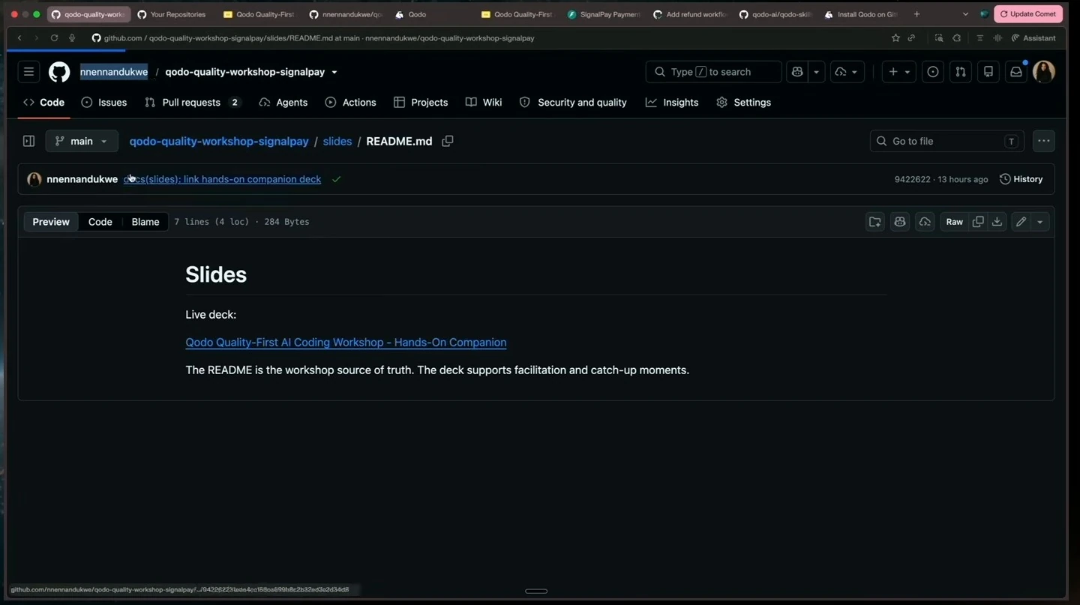Open the repositories icon beside the notifications inbox

click(x=988, y=72)
